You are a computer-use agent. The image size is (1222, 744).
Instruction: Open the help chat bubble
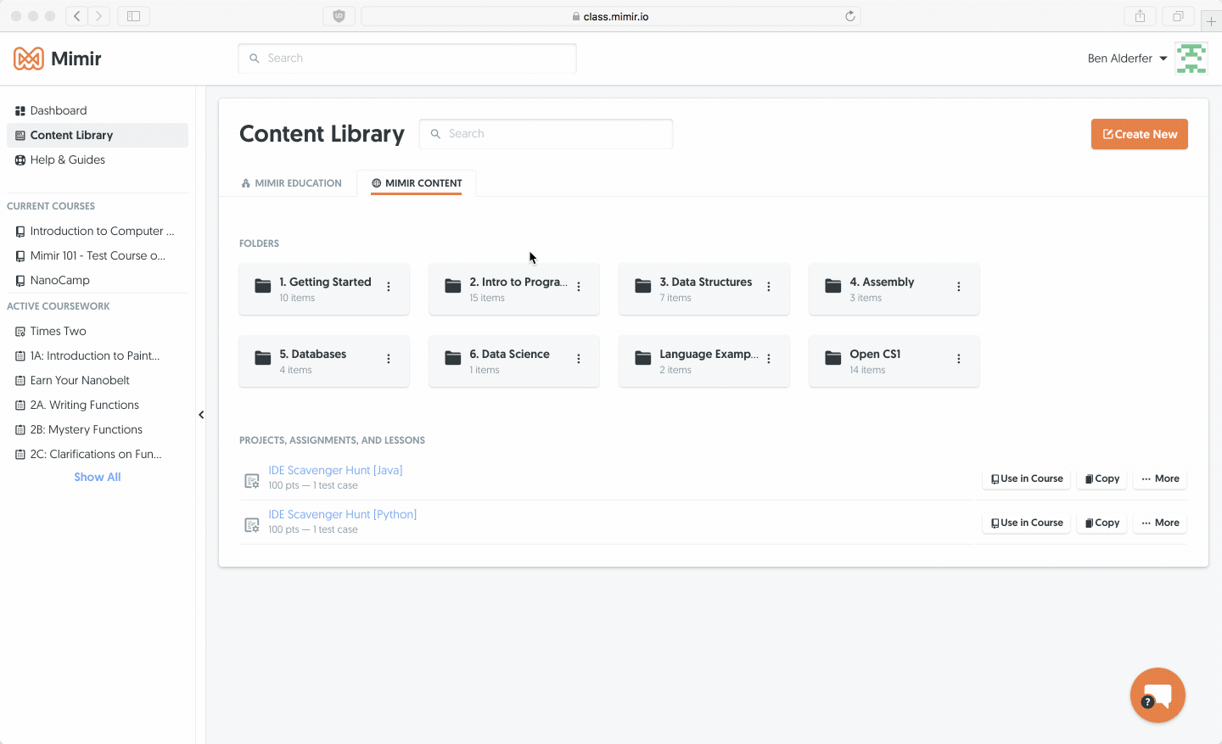[x=1158, y=696]
